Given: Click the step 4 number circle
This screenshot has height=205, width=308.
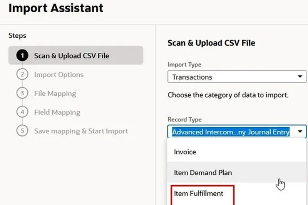Looking at the screenshot, I should coord(22,112).
